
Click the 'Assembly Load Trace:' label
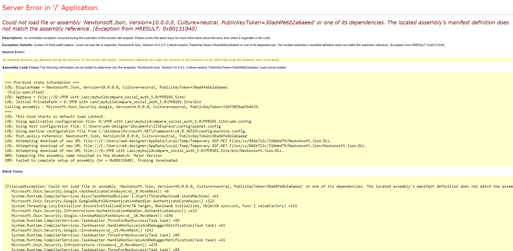click(21, 68)
